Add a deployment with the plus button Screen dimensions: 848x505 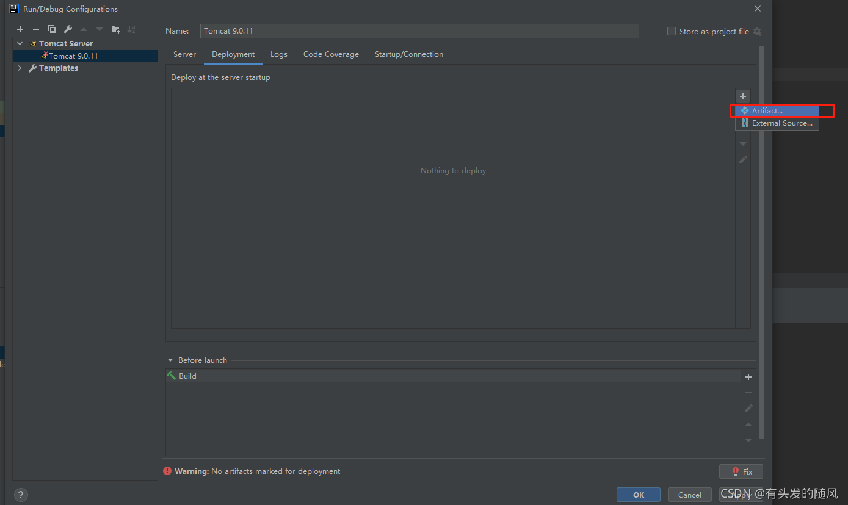tap(743, 96)
